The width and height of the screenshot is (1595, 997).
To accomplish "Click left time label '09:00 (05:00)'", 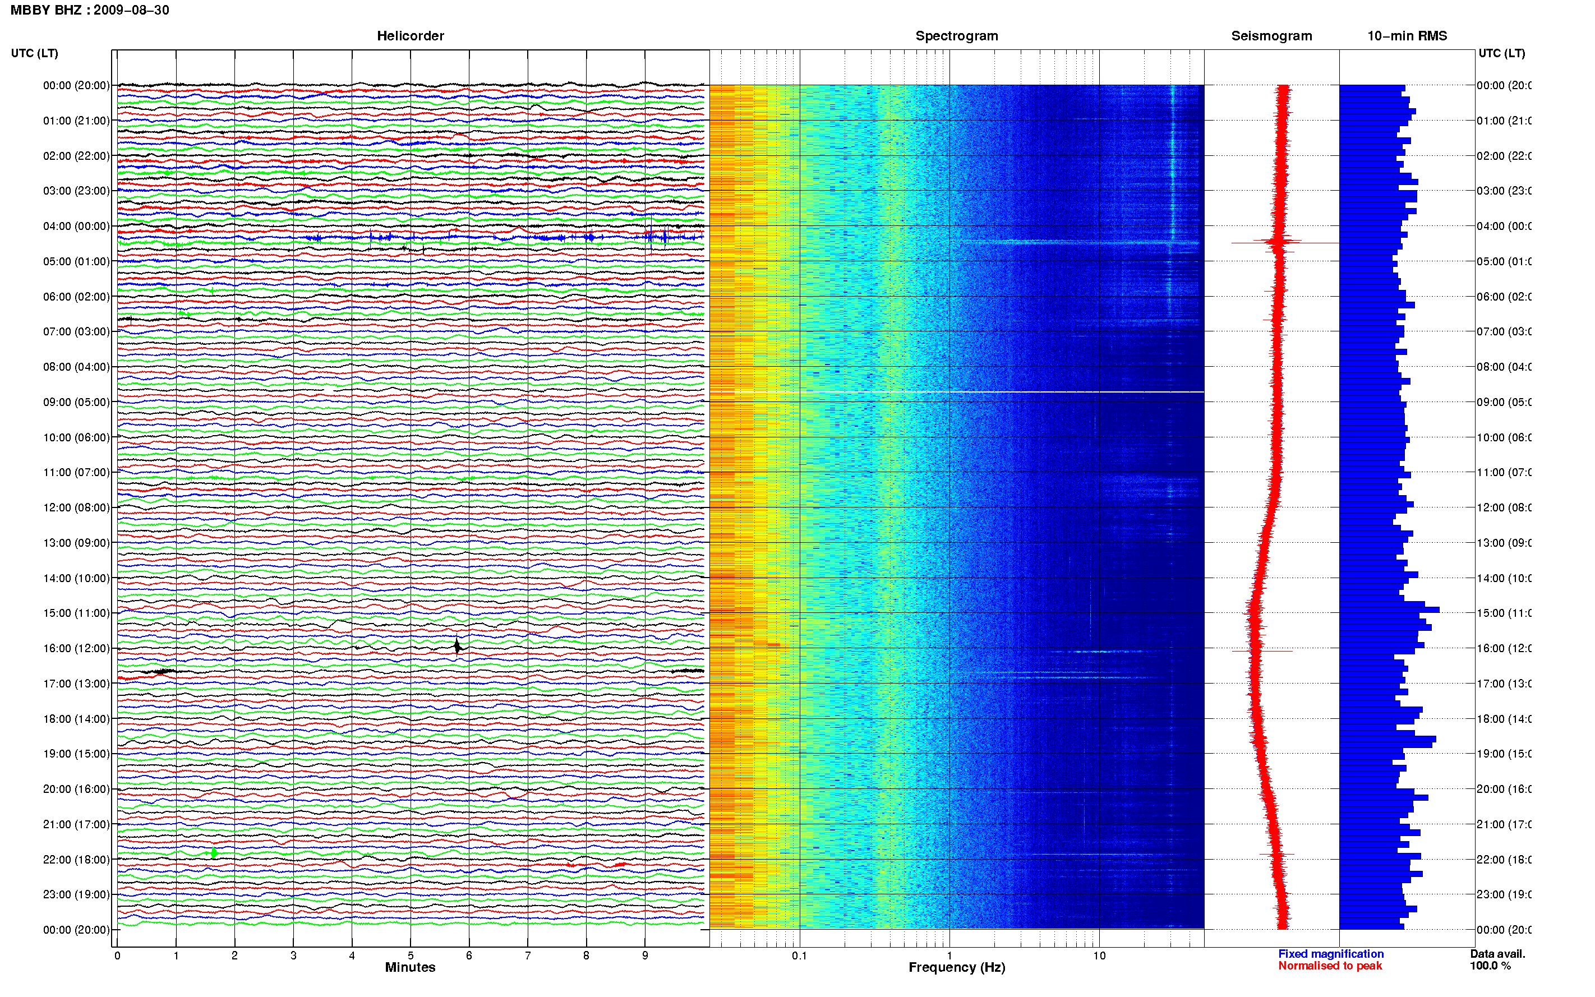I will coord(76,401).
